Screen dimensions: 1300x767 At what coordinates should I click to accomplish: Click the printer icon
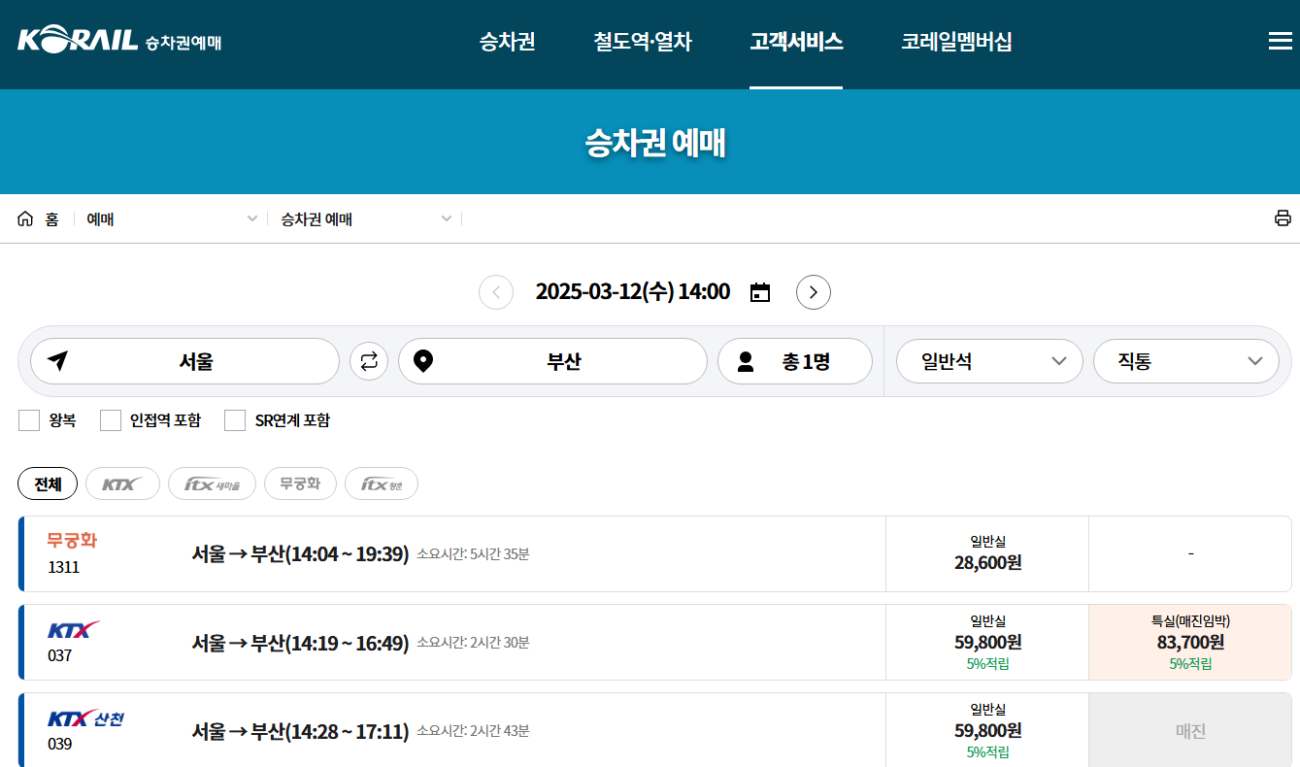click(1283, 218)
